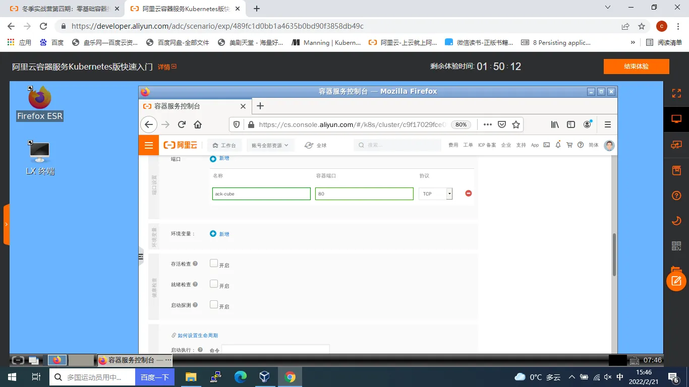
Task: Open the 阅读清单 reading list
Action: tap(664, 42)
